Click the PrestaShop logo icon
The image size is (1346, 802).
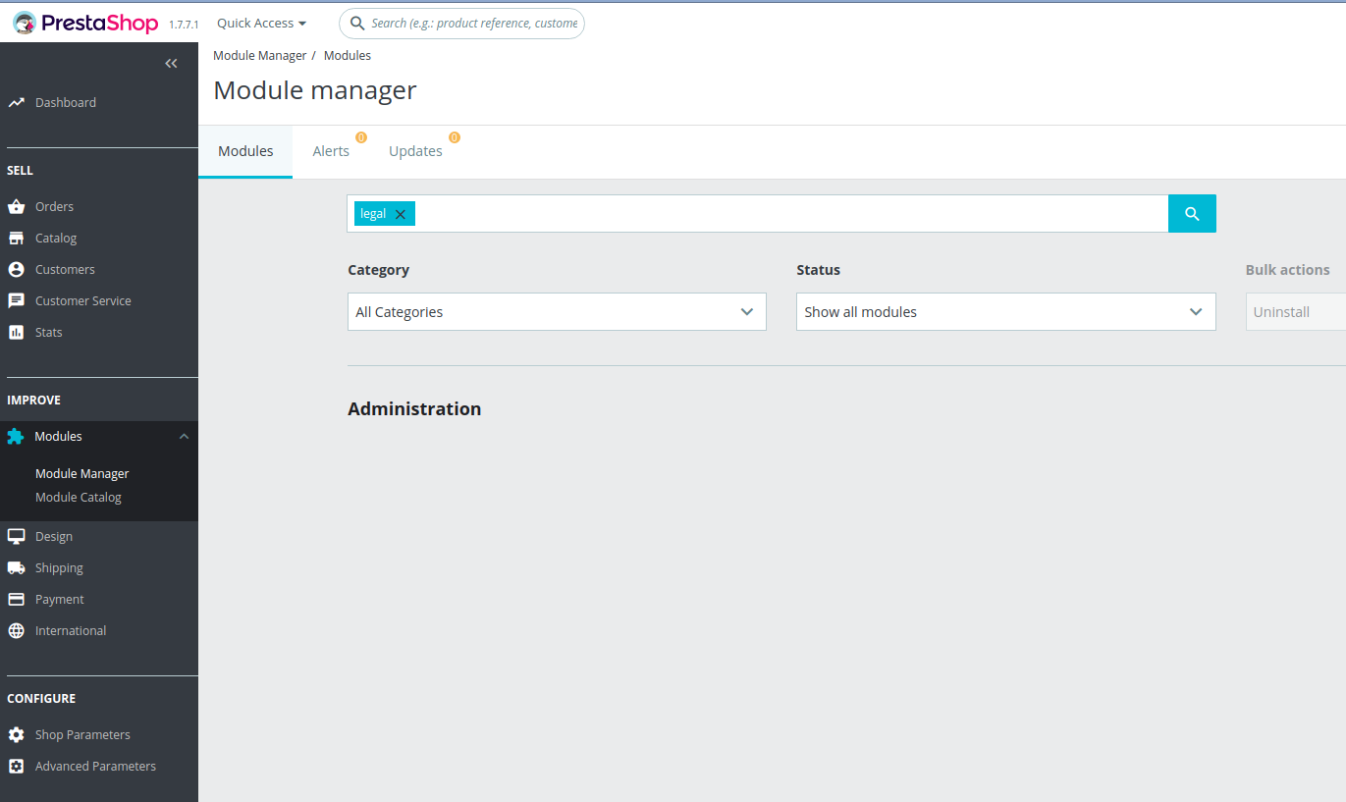point(26,23)
